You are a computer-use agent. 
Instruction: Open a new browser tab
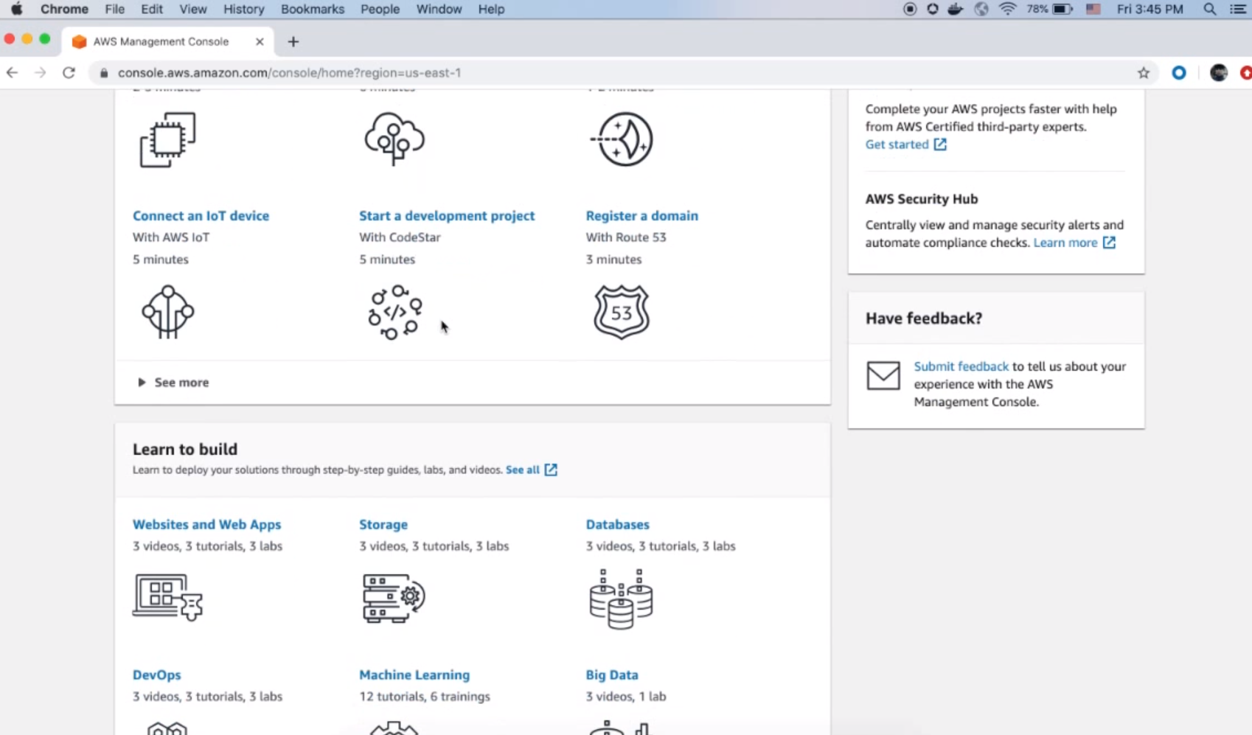[x=293, y=42]
